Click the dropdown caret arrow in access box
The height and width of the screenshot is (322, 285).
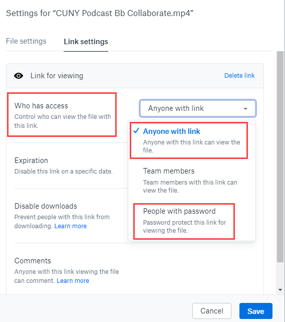tap(245, 109)
